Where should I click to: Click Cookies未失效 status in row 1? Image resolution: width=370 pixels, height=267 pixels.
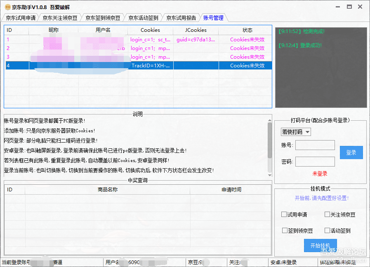(x=247, y=40)
